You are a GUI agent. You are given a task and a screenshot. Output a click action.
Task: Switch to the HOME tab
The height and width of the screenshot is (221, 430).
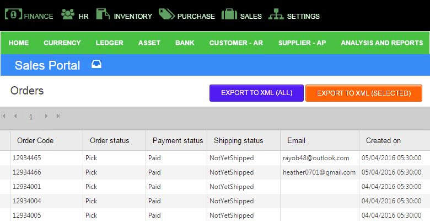pyautogui.click(x=19, y=43)
